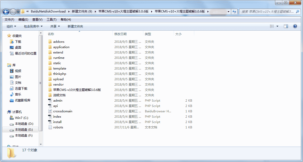This screenshot has height=162, width=303.
Task: Select the index PHP file name
Action: [57, 117]
